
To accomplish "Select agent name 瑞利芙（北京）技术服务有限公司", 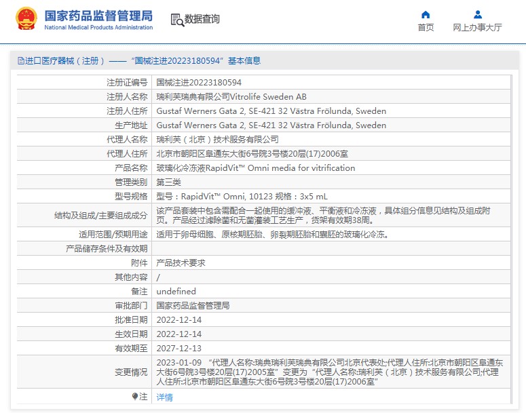I will (x=217, y=140).
